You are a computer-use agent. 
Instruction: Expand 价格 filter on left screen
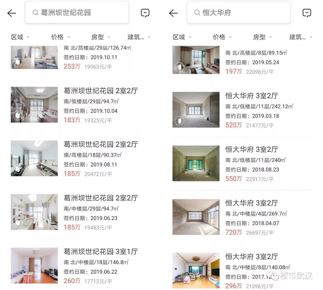[x=60, y=37]
